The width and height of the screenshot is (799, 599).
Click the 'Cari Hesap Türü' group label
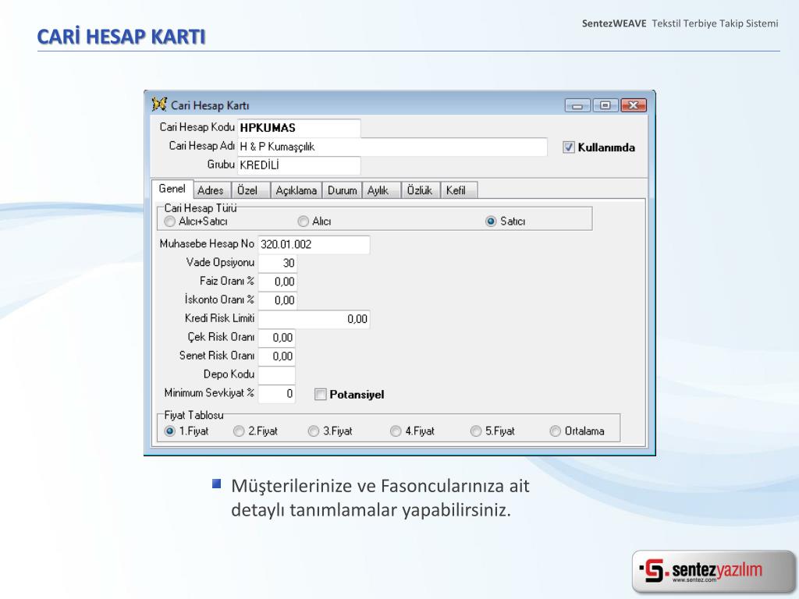point(201,207)
